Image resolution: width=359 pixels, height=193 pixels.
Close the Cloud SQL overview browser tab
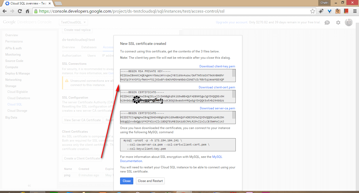[x=50, y=3]
